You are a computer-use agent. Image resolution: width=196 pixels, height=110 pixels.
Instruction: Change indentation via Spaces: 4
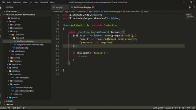pos(169,108)
